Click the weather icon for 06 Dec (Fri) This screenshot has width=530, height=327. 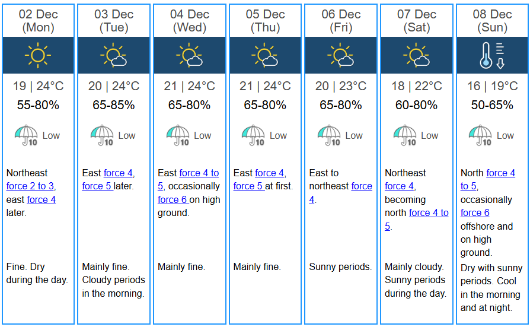(x=340, y=55)
